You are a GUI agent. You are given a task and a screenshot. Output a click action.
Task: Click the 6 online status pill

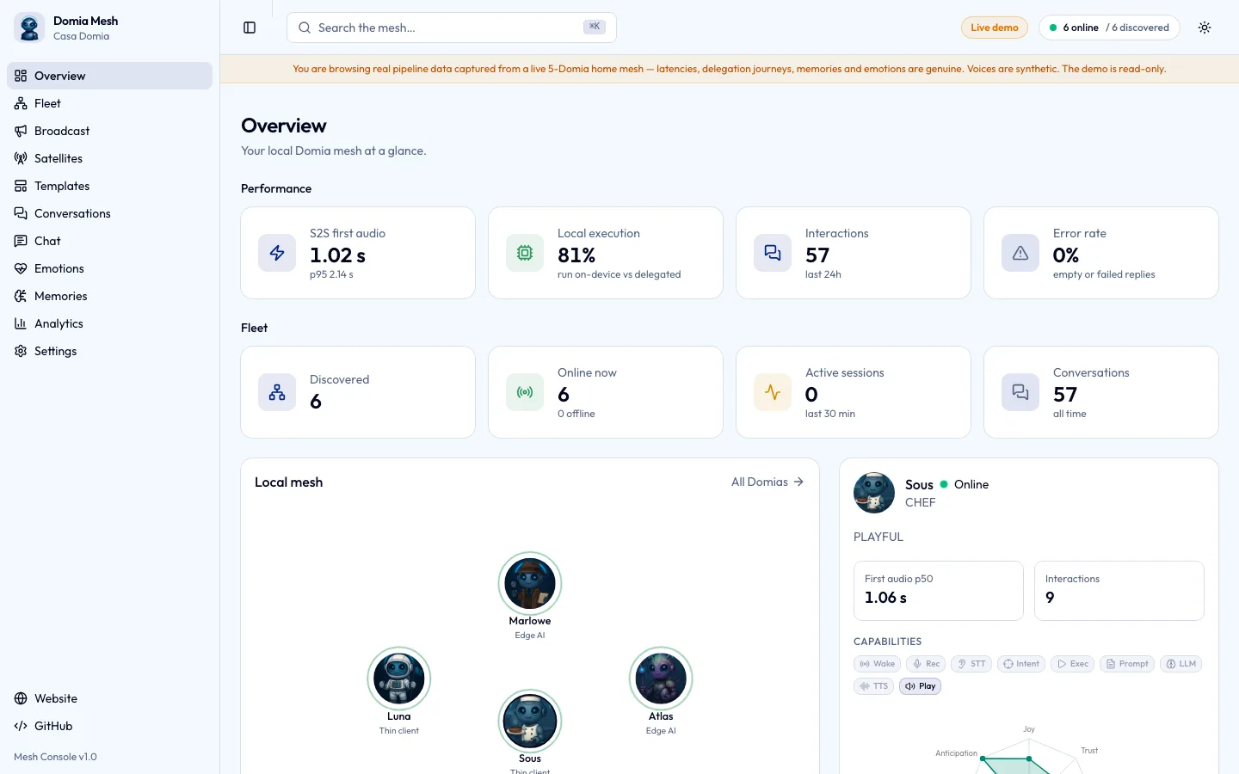pos(1109,28)
